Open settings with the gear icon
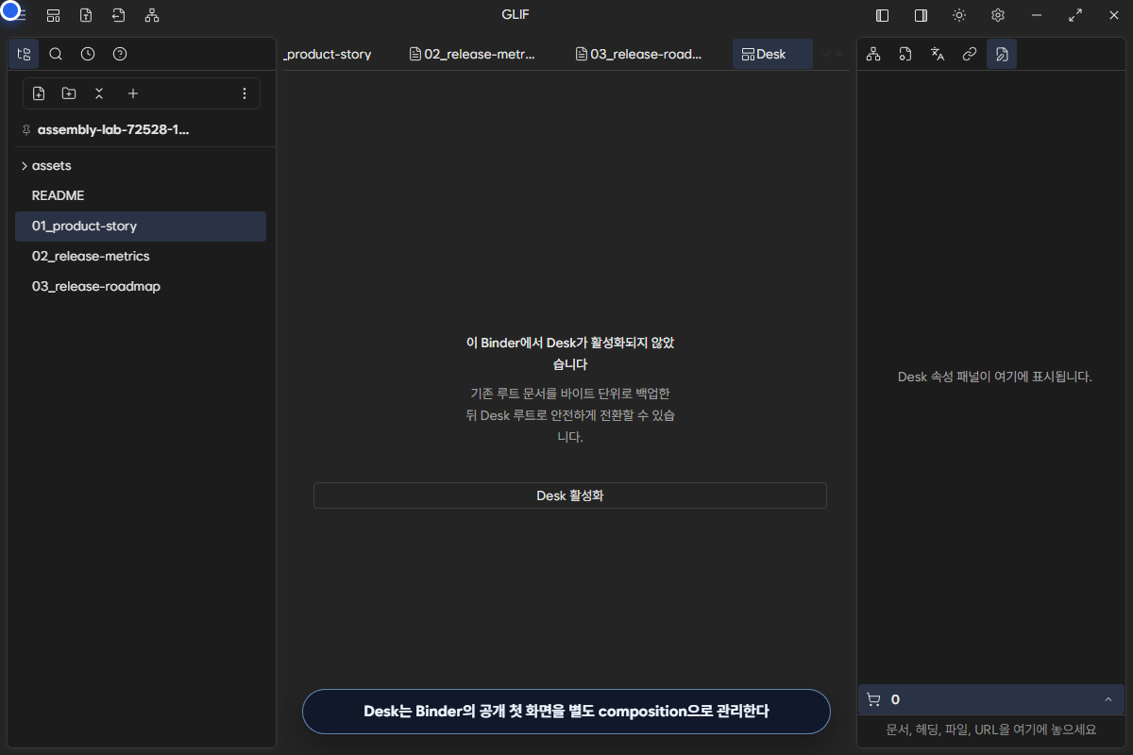1133x755 pixels. click(x=998, y=15)
